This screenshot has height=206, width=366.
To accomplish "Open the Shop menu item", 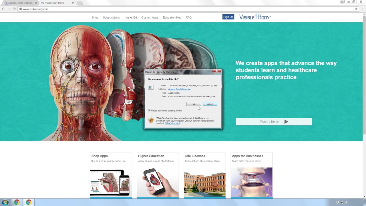I will point(95,17).
